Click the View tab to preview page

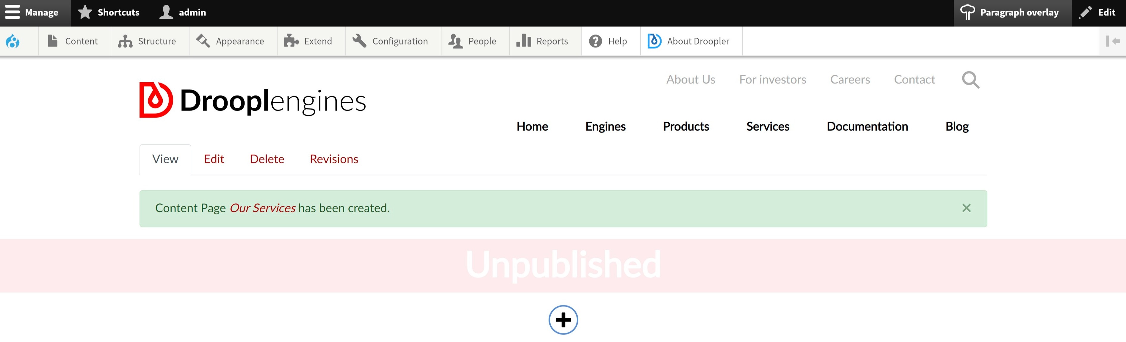click(165, 159)
